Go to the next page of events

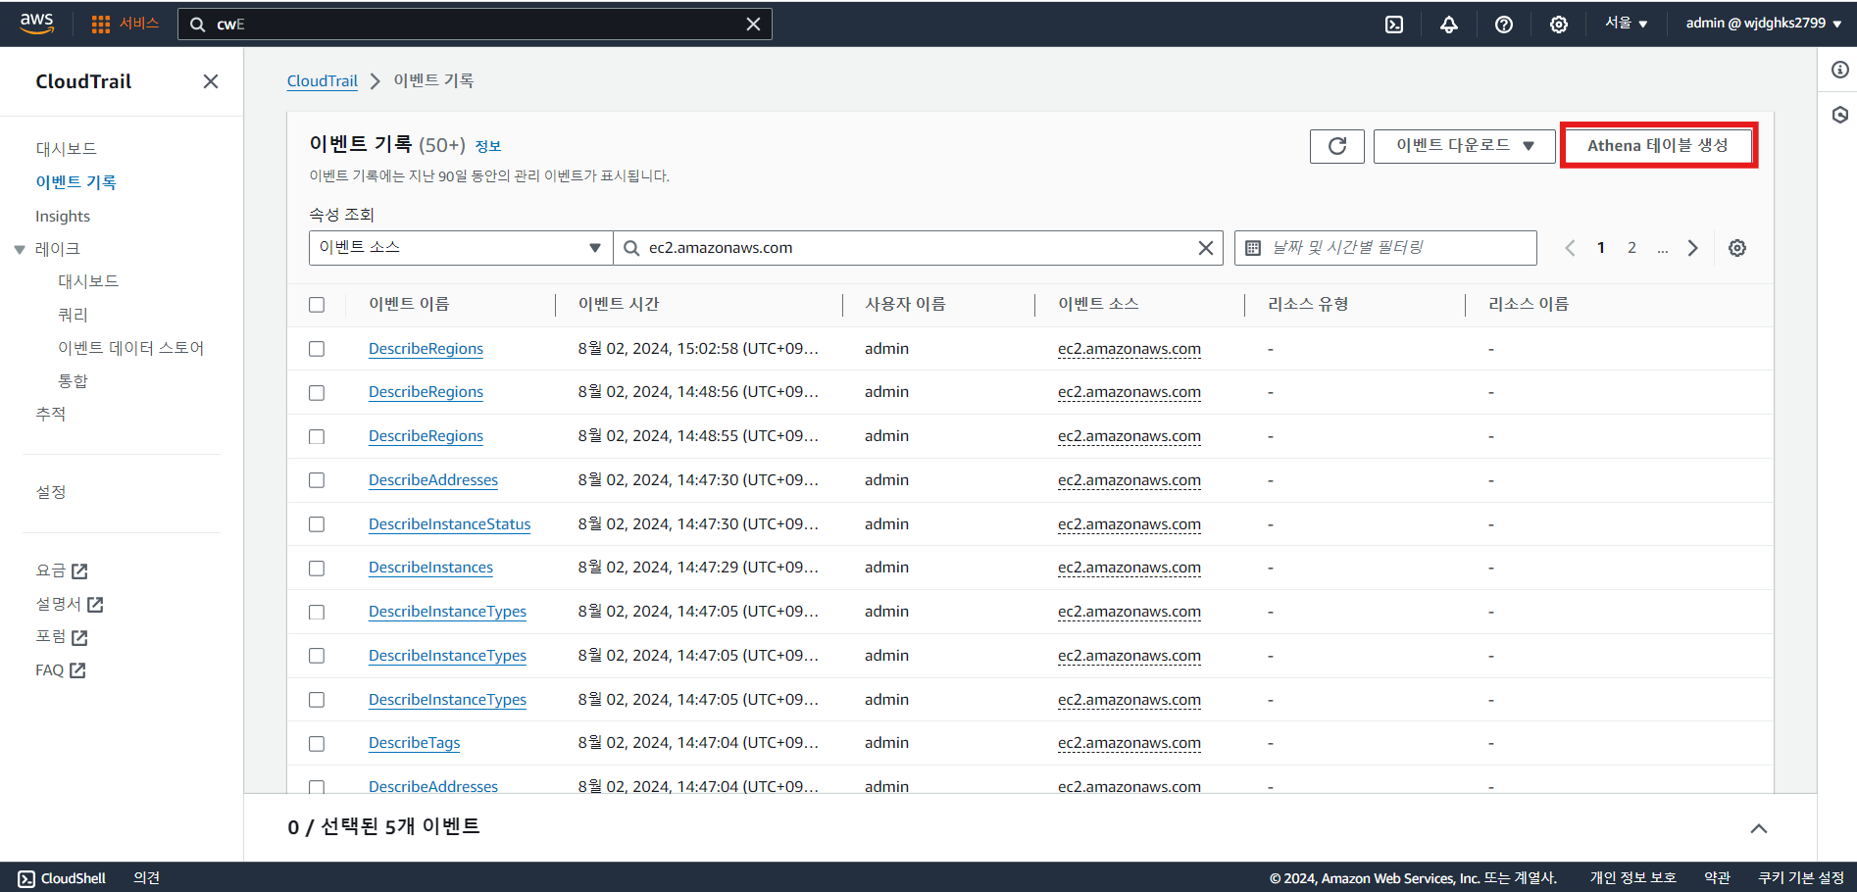pyautogui.click(x=1692, y=248)
